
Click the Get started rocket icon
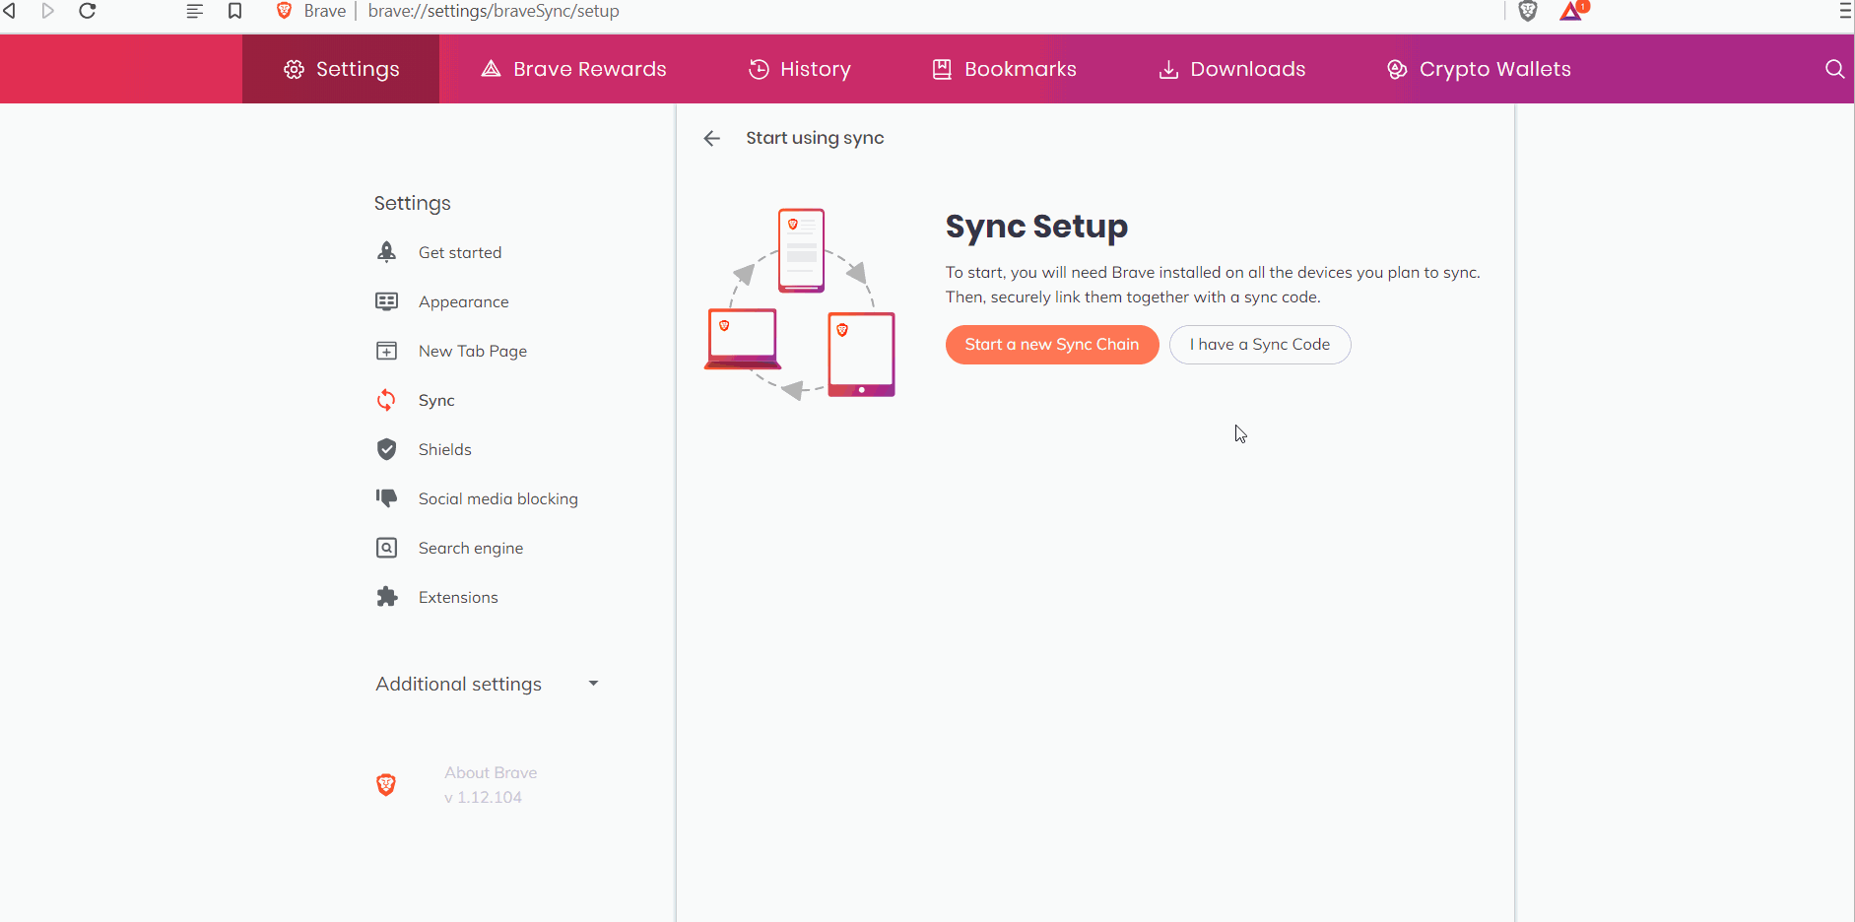point(386,251)
